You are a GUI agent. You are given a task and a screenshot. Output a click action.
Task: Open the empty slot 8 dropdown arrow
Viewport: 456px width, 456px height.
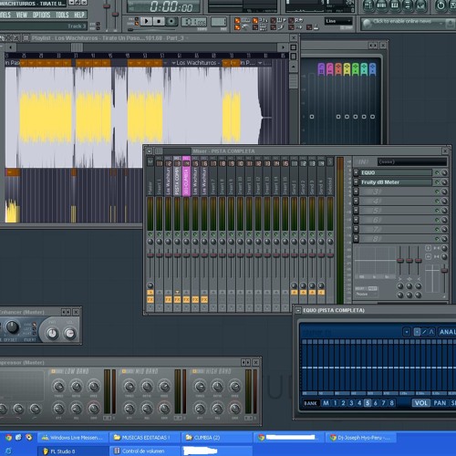pos(356,239)
